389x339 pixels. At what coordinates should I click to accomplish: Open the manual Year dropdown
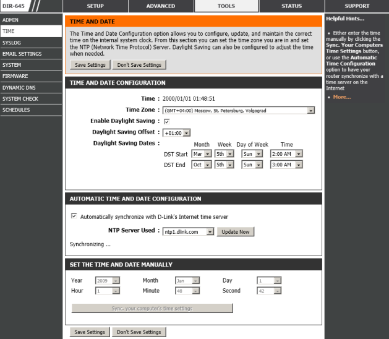[108, 280]
